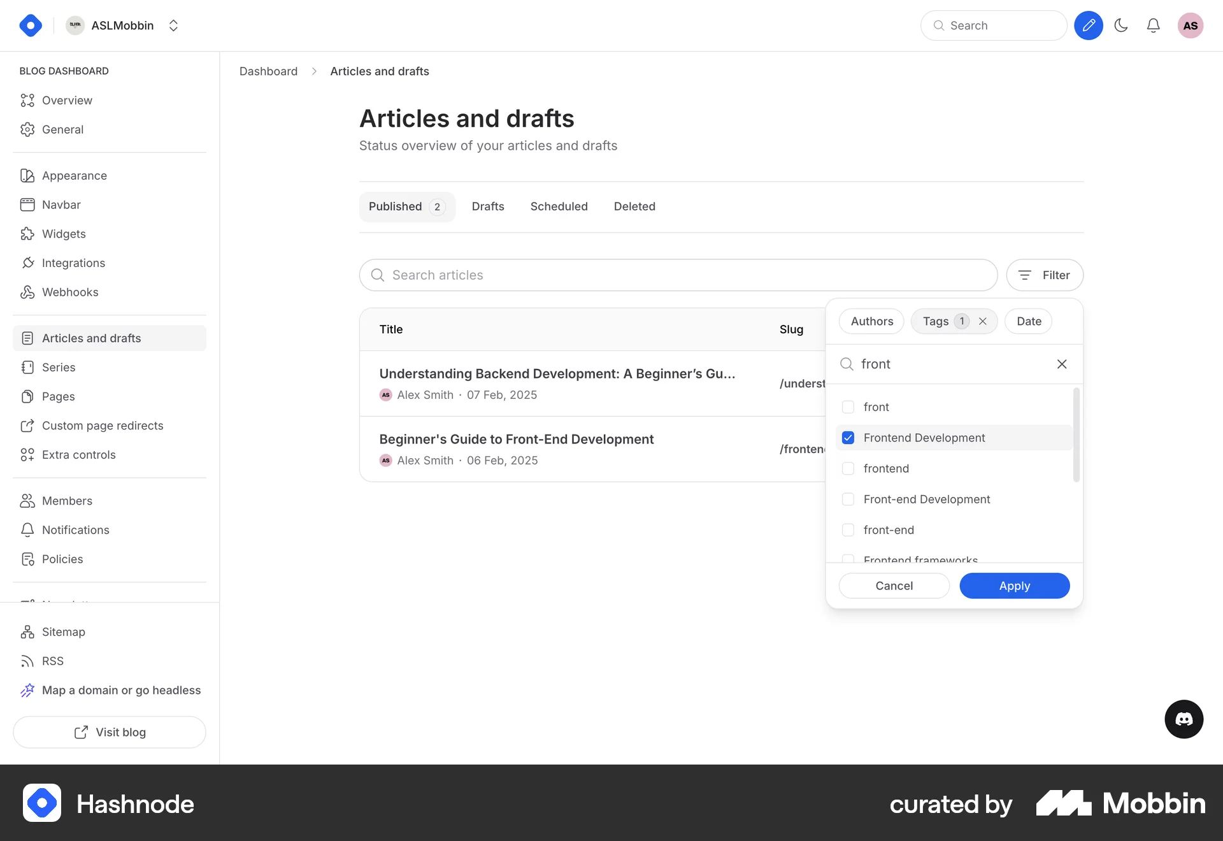Open the Date filter dropdown
This screenshot has height=841, width=1223.
pyautogui.click(x=1027, y=321)
